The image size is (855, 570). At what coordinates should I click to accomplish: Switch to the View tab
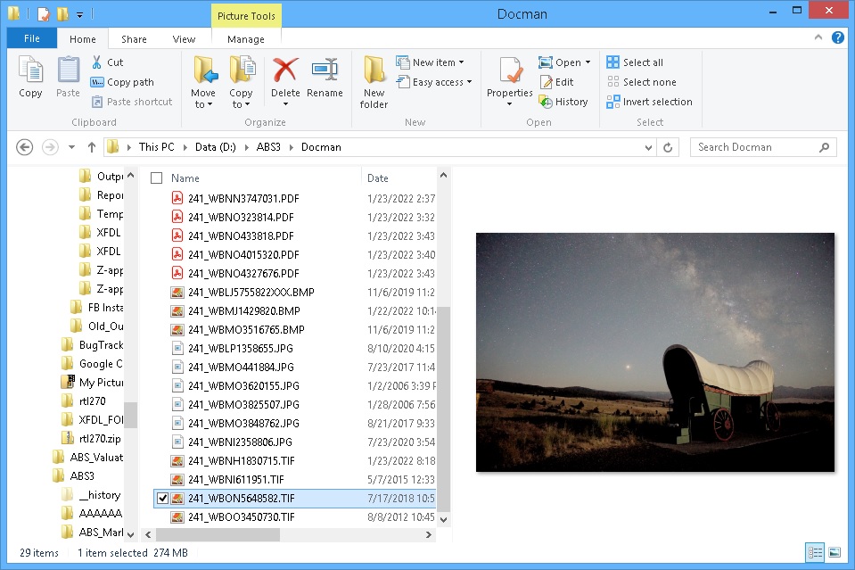click(184, 39)
